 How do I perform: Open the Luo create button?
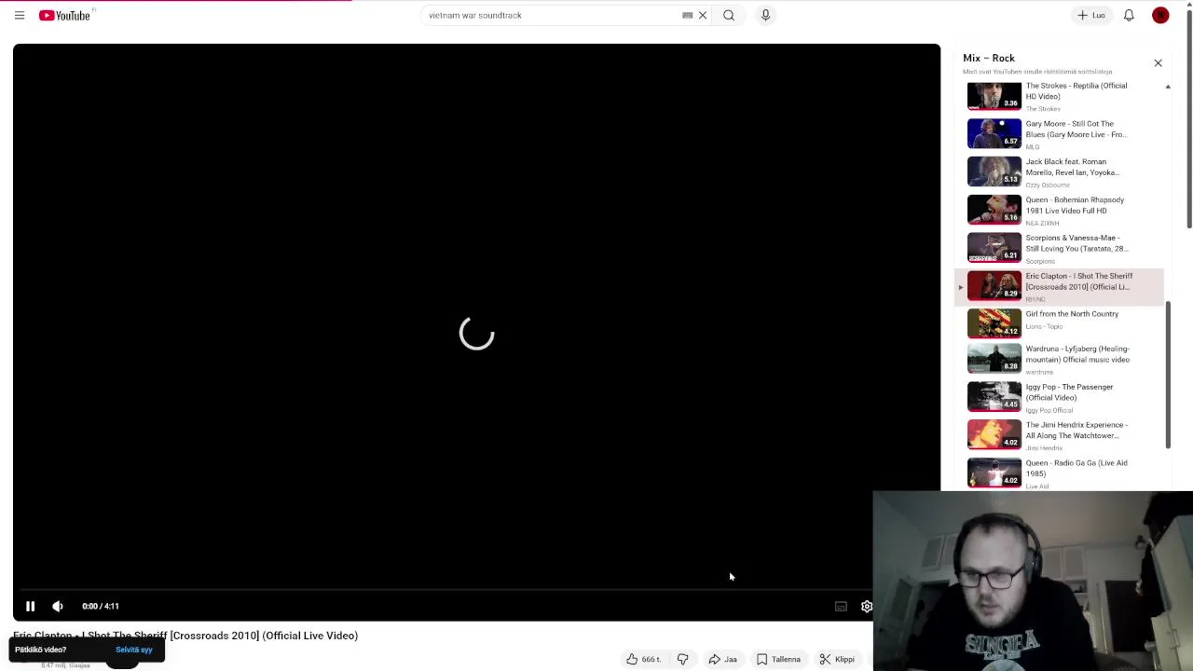(1091, 15)
